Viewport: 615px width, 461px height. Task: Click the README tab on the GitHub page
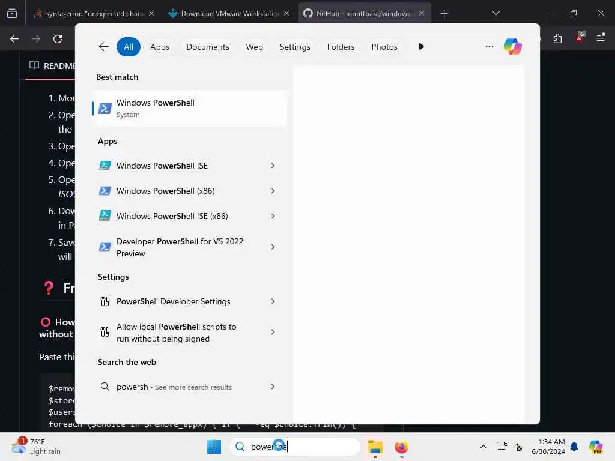coord(52,66)
